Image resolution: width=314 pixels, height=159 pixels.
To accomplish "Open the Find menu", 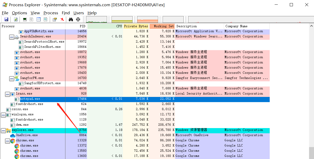I will pos(66,13).
